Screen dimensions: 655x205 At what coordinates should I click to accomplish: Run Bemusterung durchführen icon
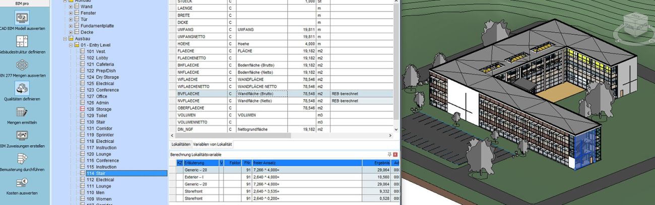click(22, 159)
